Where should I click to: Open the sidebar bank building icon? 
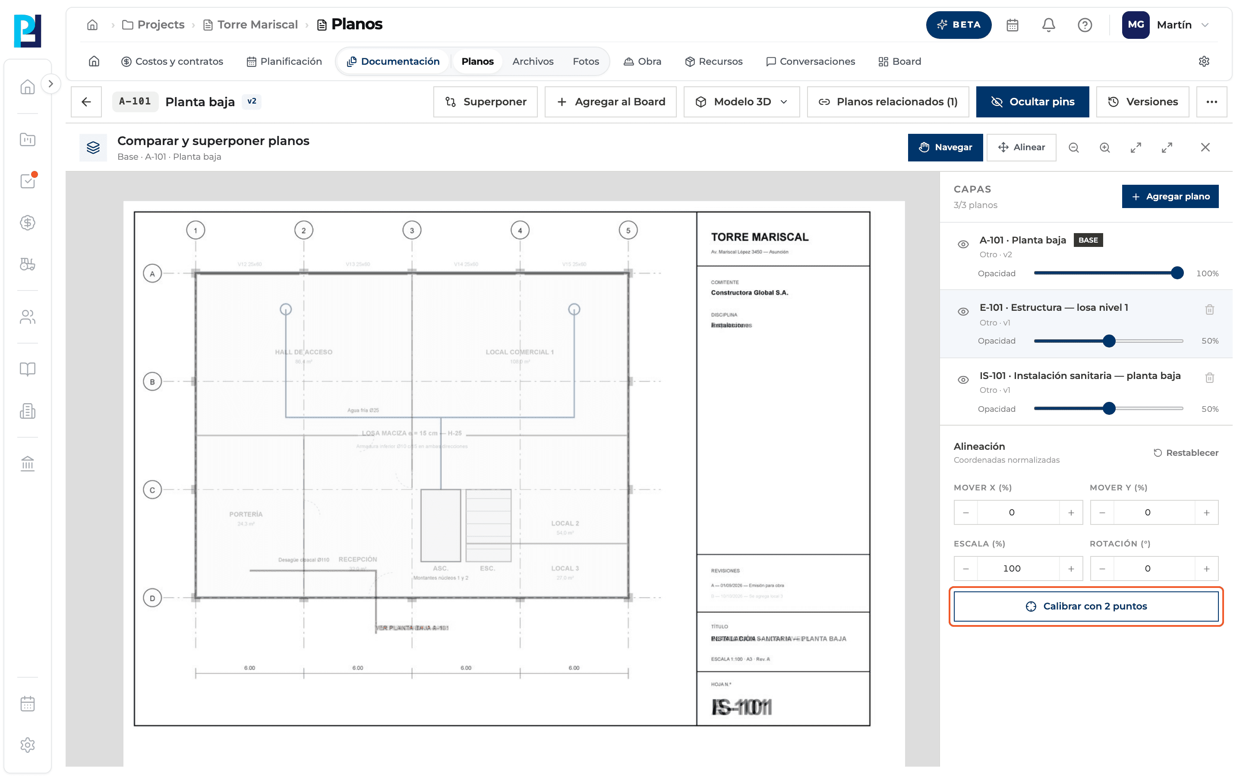[x=28, y=464]
